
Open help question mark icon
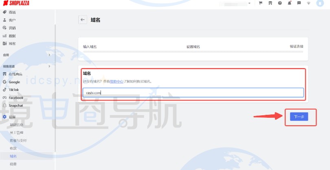coord(280,3)
